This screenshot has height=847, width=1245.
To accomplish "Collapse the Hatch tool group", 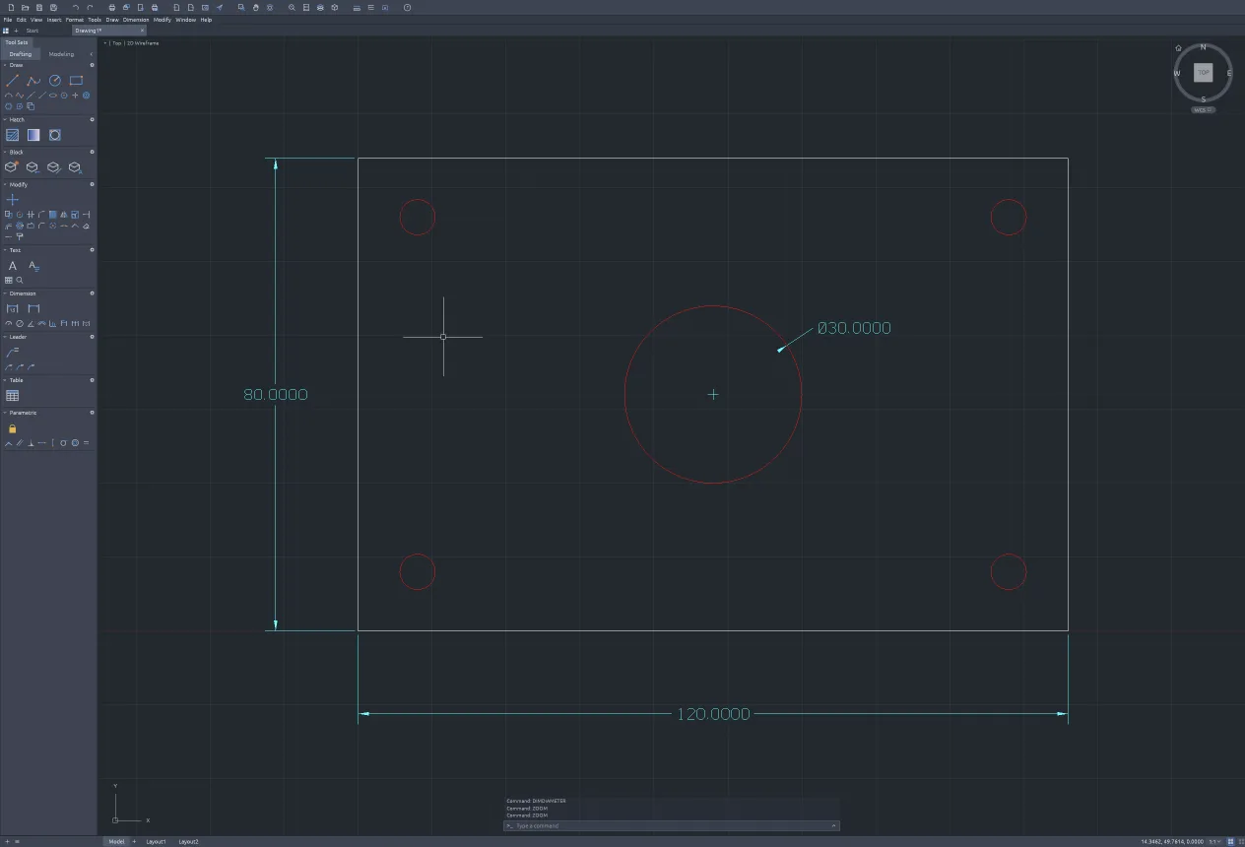I will coord(5,119).
